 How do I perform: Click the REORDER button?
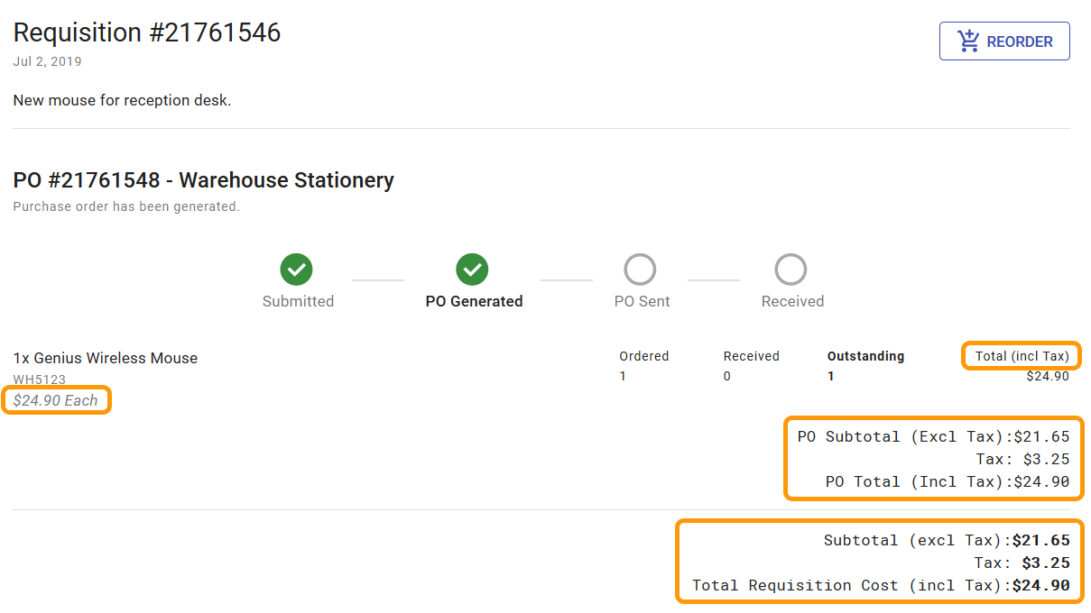(x=1004, y=41)
